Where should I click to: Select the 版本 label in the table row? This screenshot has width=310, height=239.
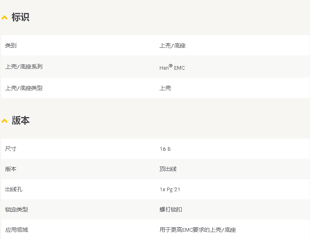click(11, 169)
